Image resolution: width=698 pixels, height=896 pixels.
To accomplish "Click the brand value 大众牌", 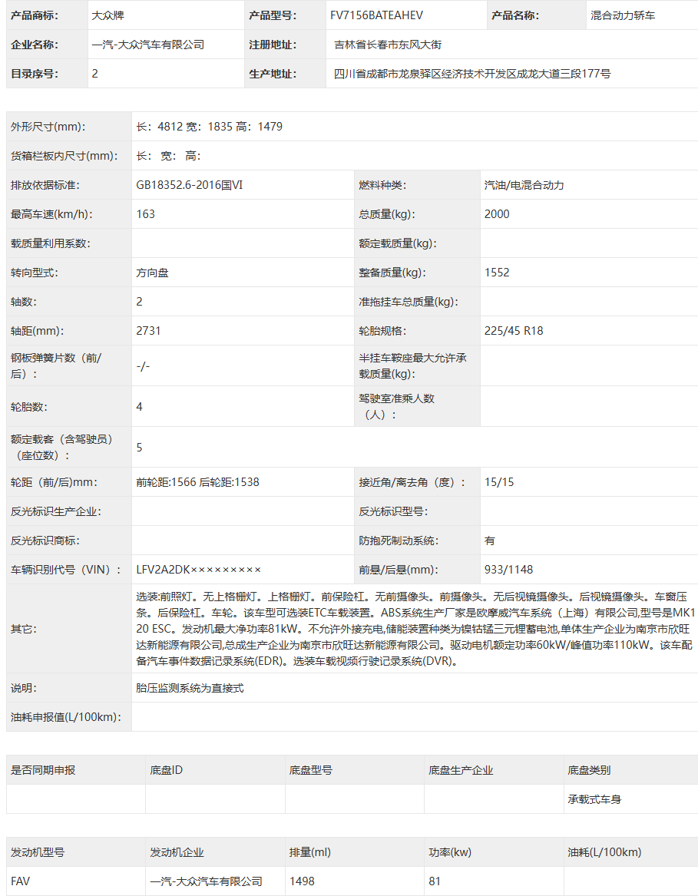I will click(108, 15).
